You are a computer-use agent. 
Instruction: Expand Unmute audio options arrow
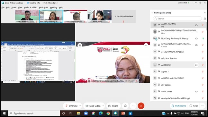coord(80,106)
